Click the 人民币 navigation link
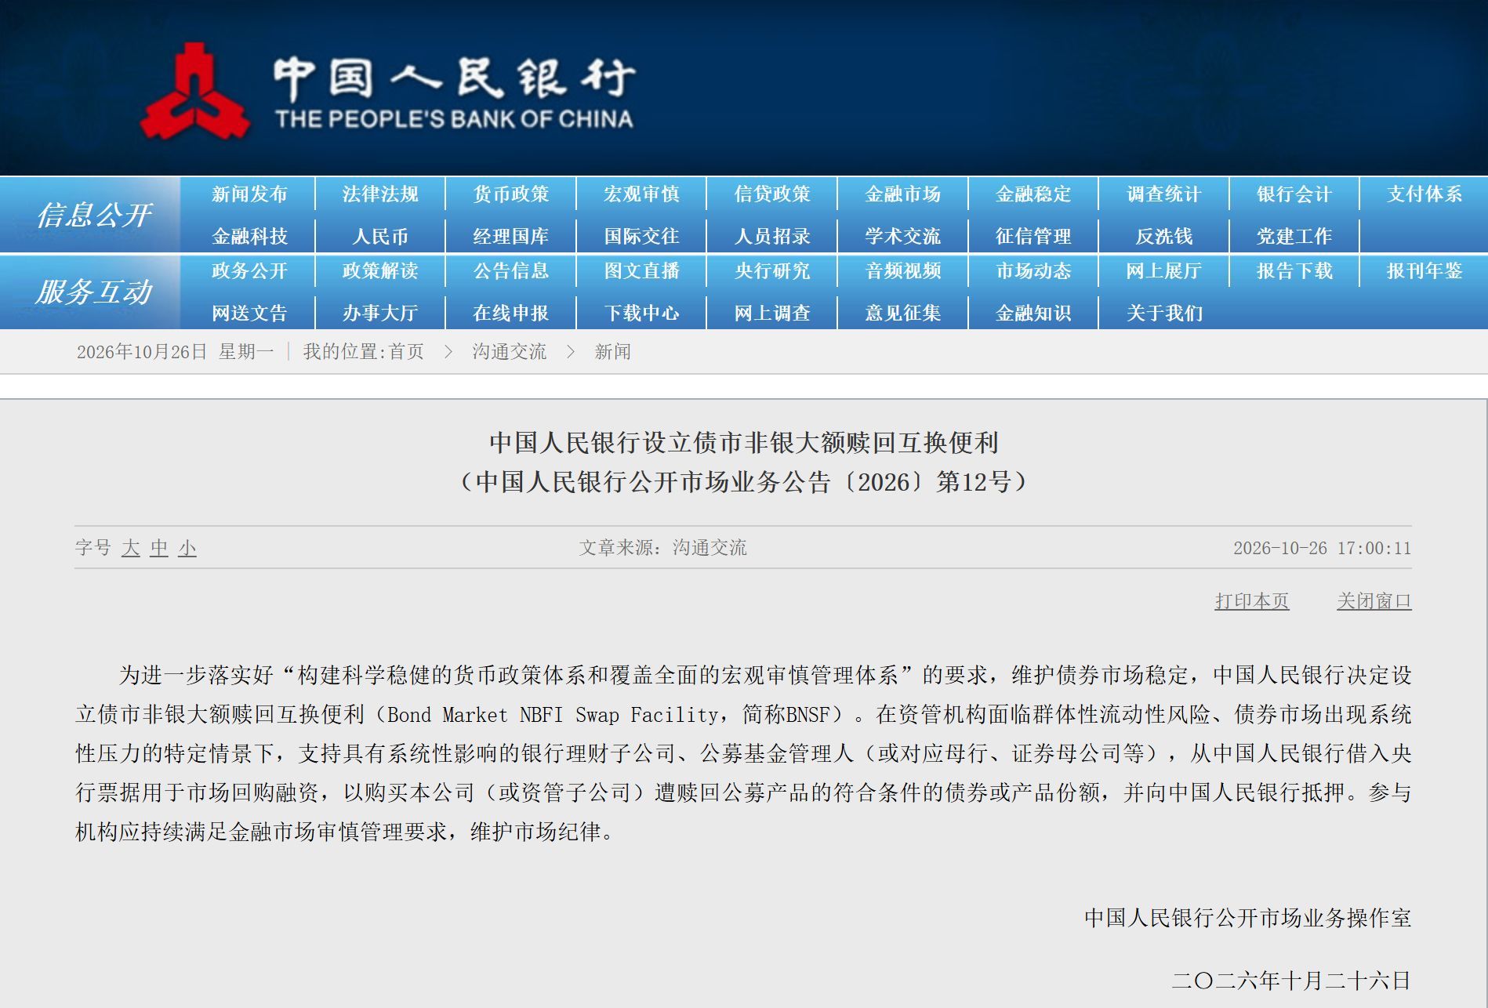The width and height of the screenshot is (1488, 1008). (x=380, y=236)
